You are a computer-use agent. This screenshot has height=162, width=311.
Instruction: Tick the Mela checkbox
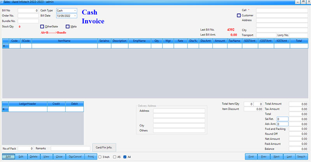pos(68,27)
